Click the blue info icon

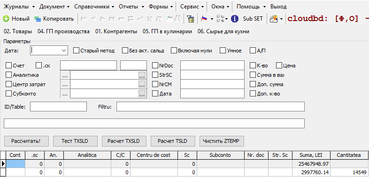click(x=235, y=19)
